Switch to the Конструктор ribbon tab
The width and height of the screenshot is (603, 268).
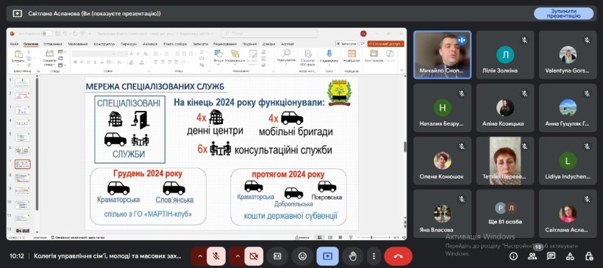[x=104, y=44]
